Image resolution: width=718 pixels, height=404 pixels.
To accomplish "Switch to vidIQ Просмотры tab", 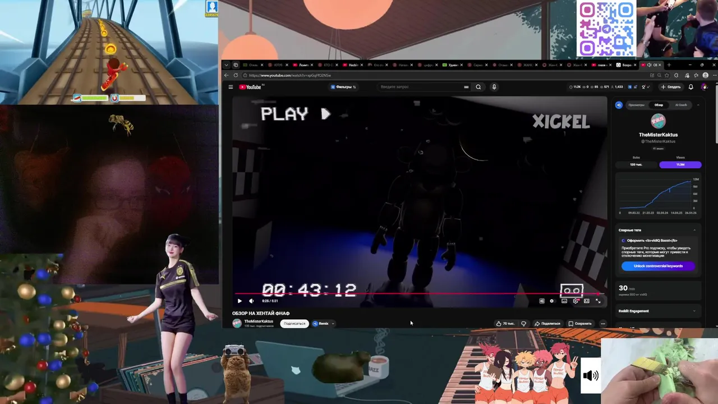I will (x=637, y=105).
